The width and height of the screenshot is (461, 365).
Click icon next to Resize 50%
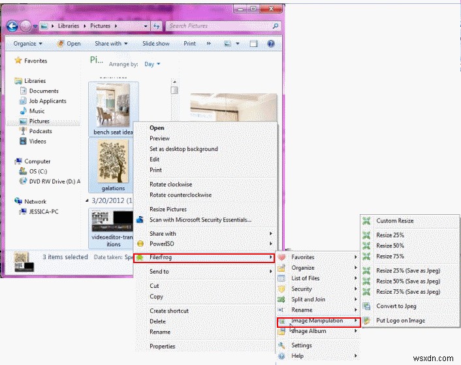(x=366, y=246)
